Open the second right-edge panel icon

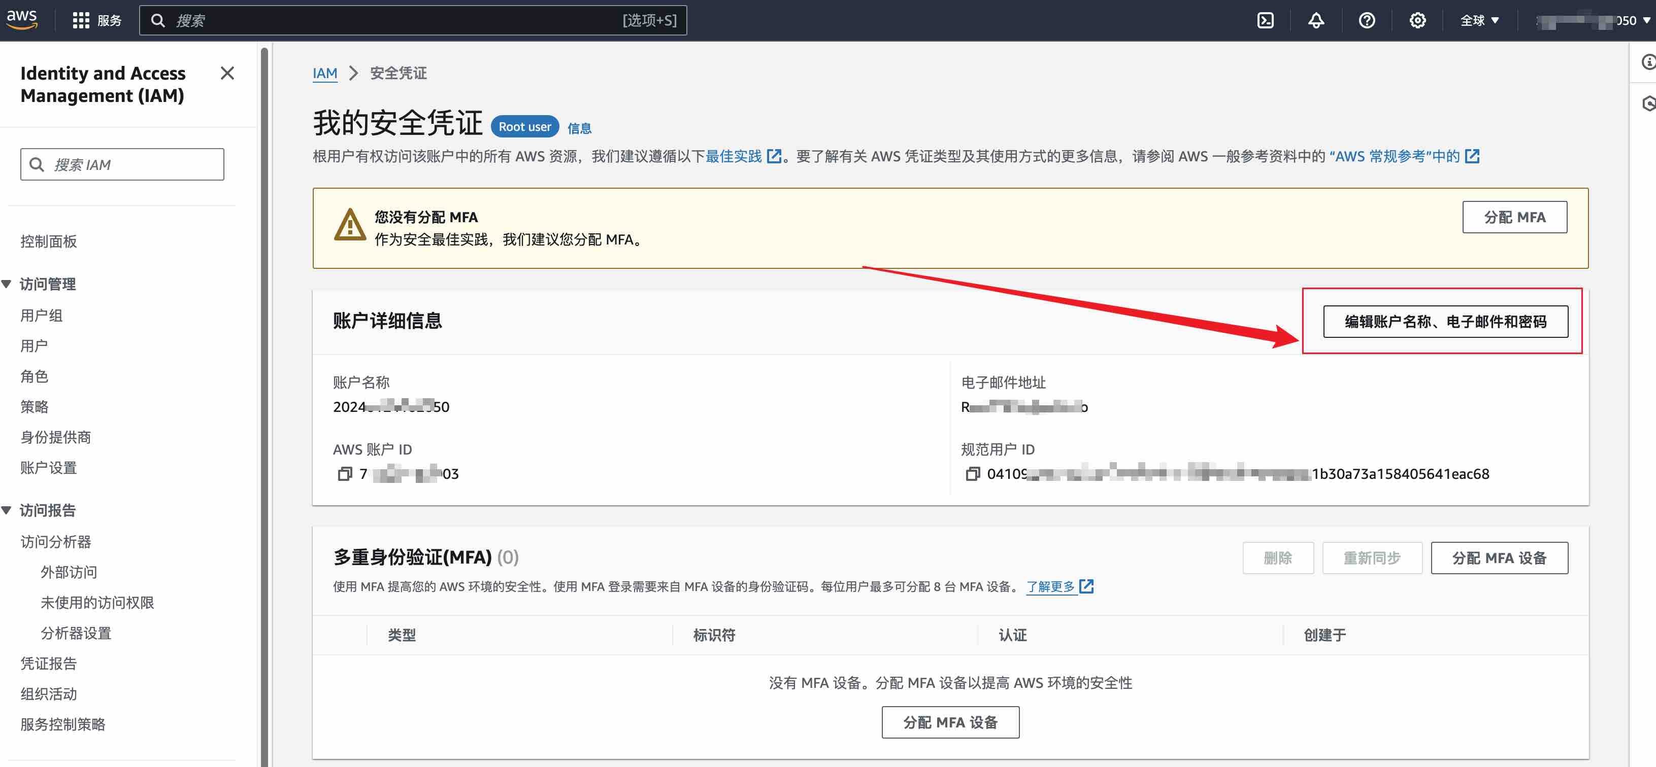(1648, 103)
